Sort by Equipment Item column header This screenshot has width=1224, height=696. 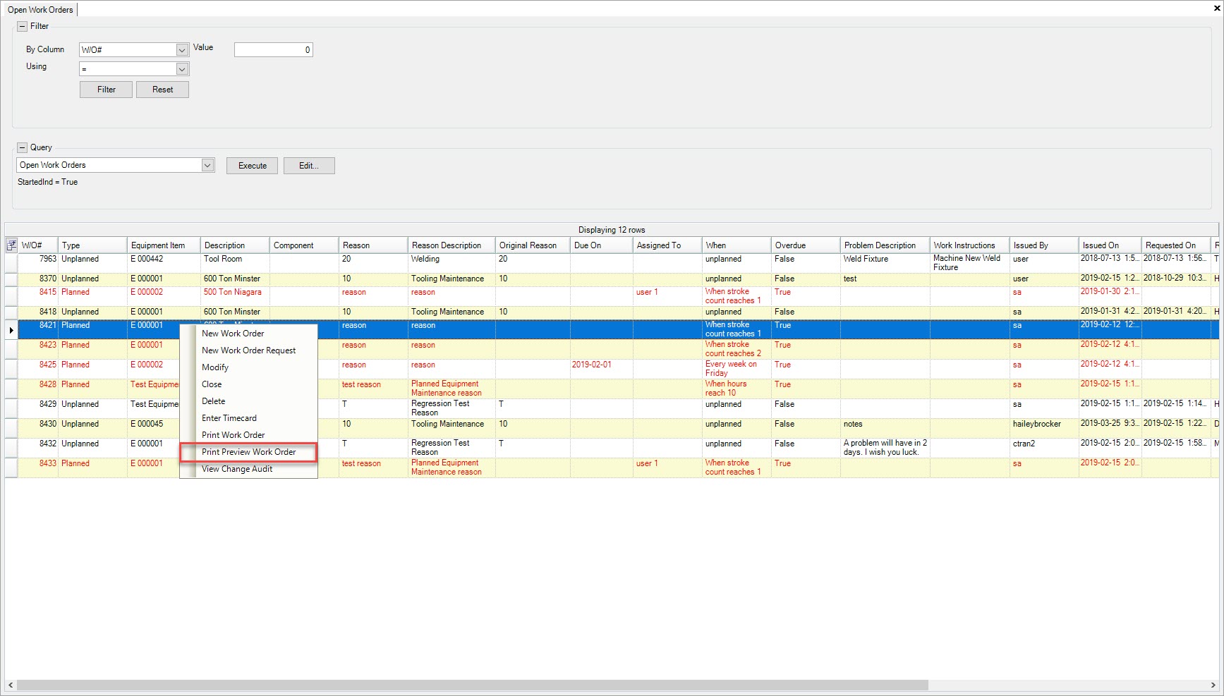tap(164, 245)
